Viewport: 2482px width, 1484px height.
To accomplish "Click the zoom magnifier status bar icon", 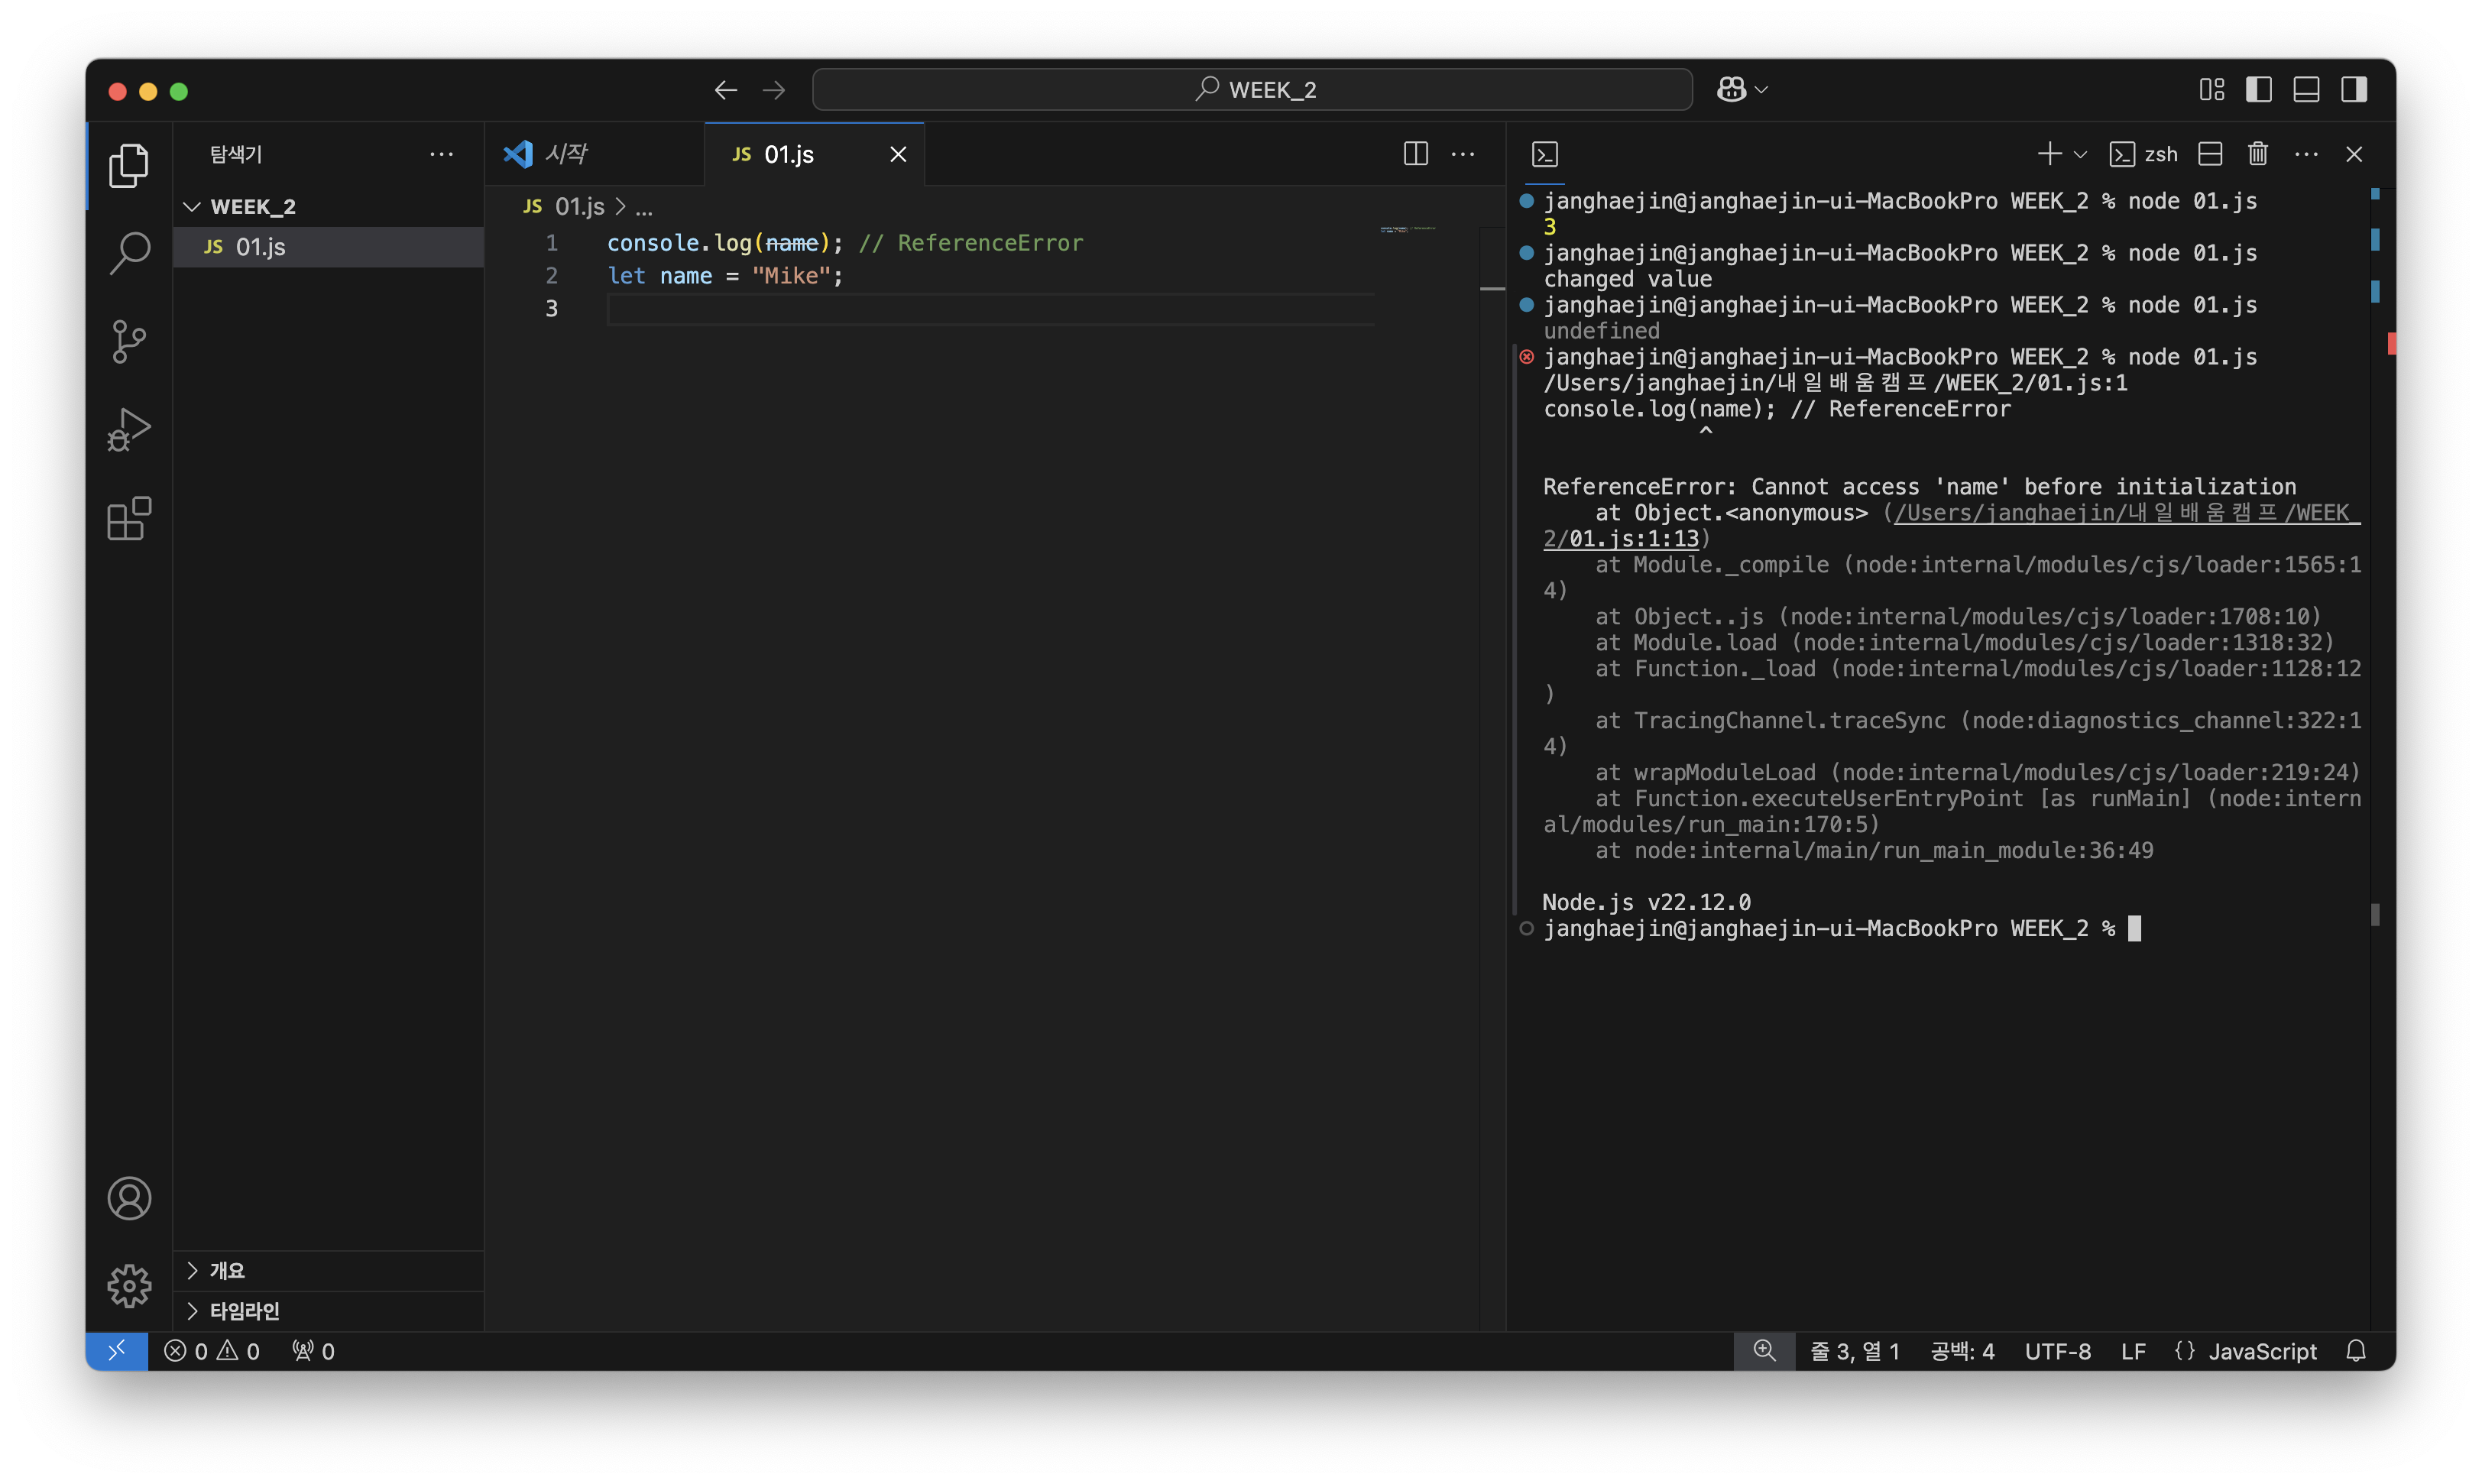I will (x=1764, y=1351).
